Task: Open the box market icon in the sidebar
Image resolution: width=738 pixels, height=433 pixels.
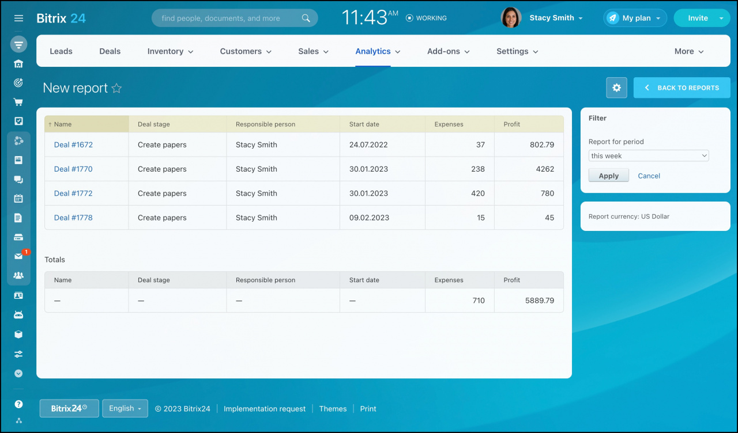Action: (x=18, y=334)
